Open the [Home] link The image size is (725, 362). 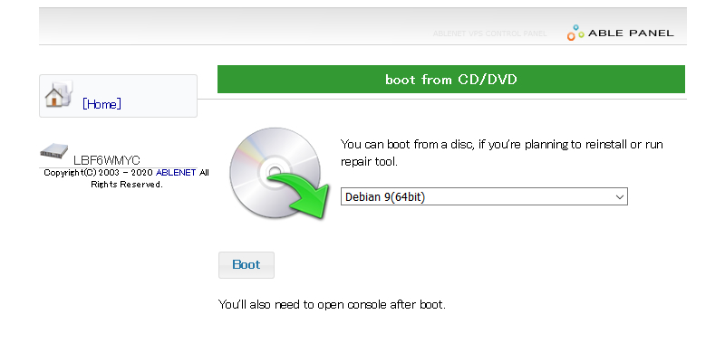(x=101, y=104)
